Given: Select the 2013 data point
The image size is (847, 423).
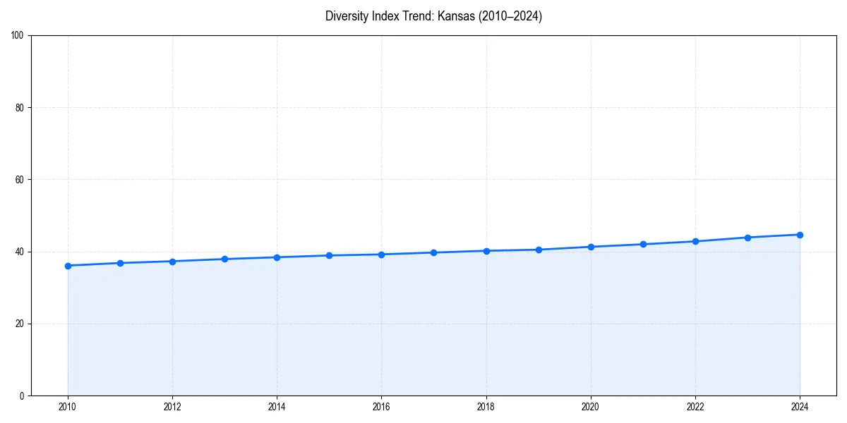Looking at the screenshot, I should point(224,259).
